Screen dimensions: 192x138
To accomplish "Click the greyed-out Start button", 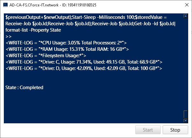I will tap(148, 130).
